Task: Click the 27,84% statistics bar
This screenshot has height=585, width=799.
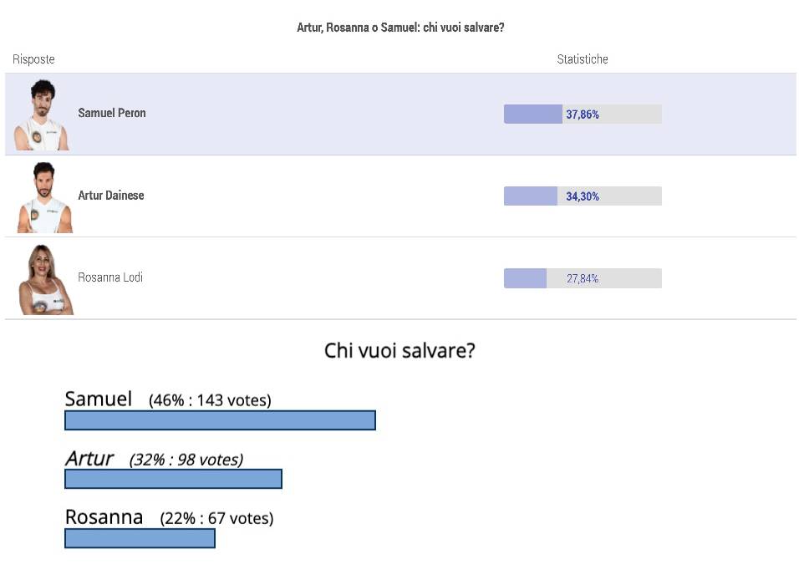Action: 583,278
